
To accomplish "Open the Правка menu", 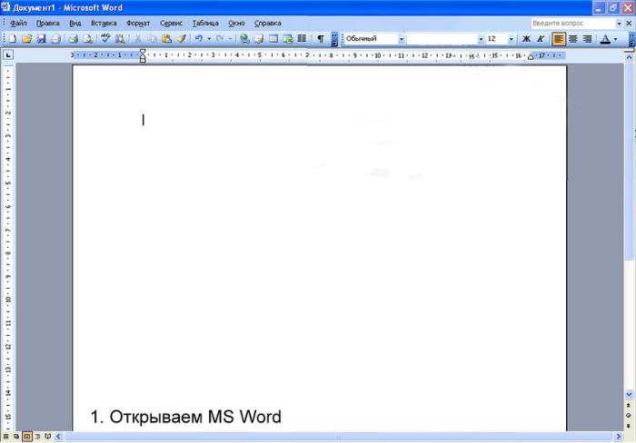I will pos(48,23).
